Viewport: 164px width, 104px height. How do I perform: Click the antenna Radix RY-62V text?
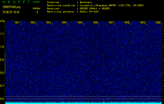(x=89, y=12)
